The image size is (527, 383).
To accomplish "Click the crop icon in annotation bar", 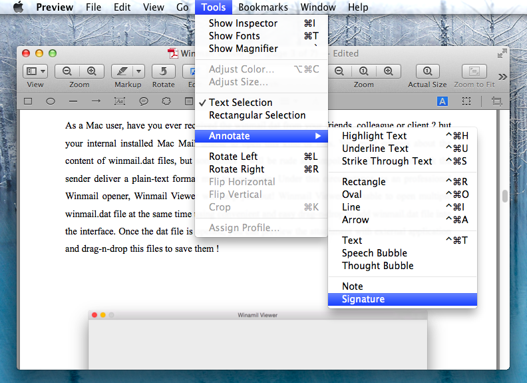I will 496,101.
